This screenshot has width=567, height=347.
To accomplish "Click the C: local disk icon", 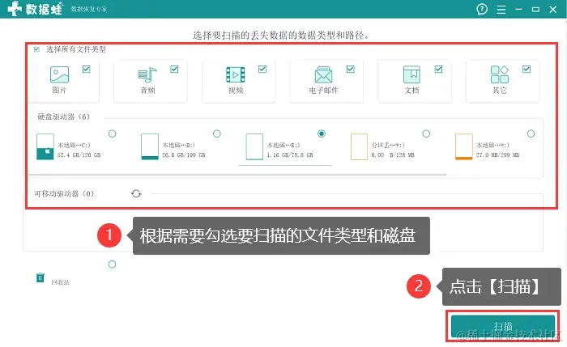I will pyautogui.click(x=45, y=146).
